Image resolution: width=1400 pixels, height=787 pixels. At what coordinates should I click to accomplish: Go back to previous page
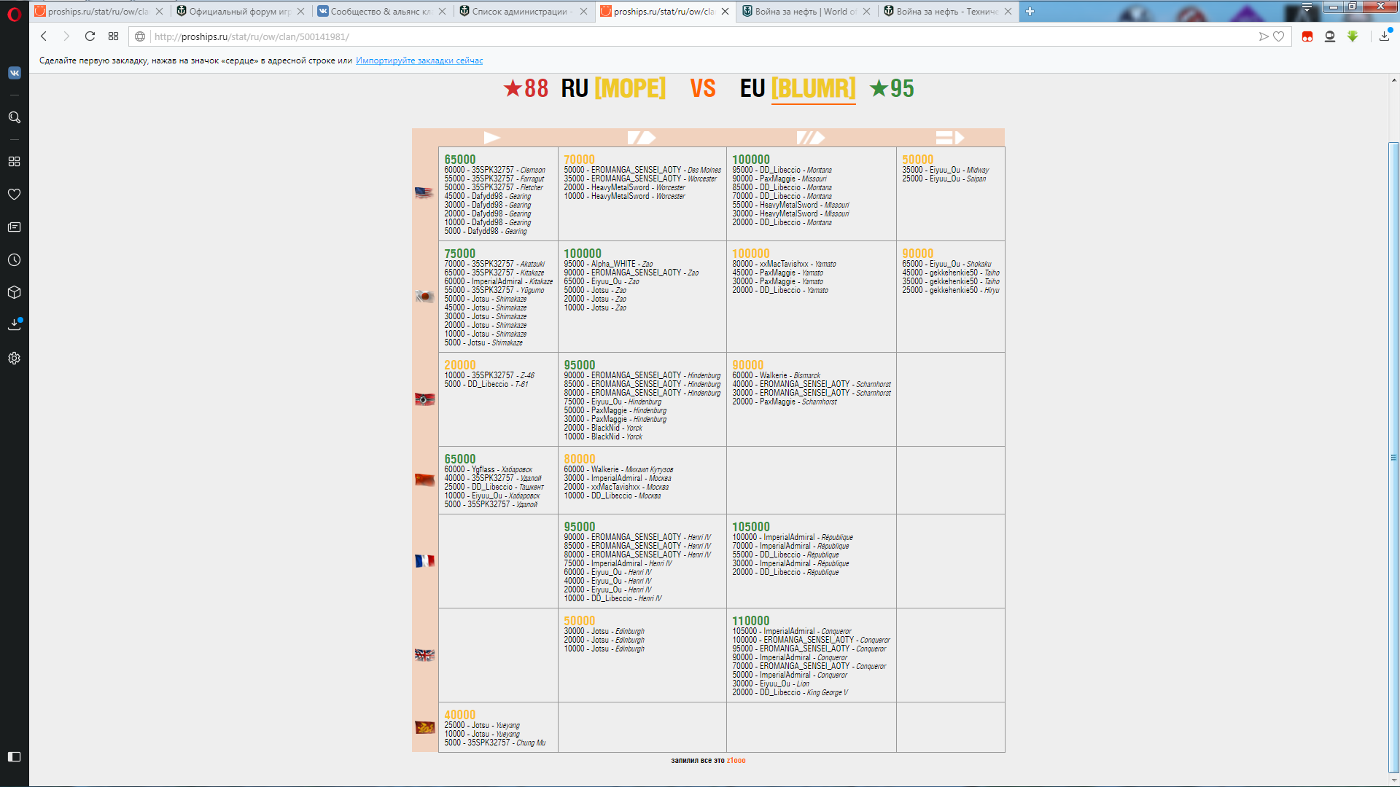click(44, 36)
